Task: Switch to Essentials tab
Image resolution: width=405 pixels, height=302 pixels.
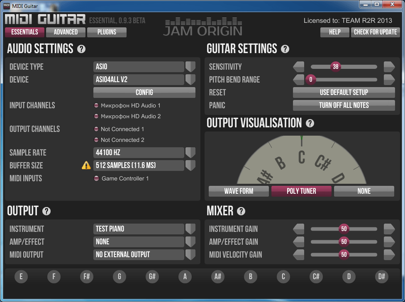Action: 24,32
